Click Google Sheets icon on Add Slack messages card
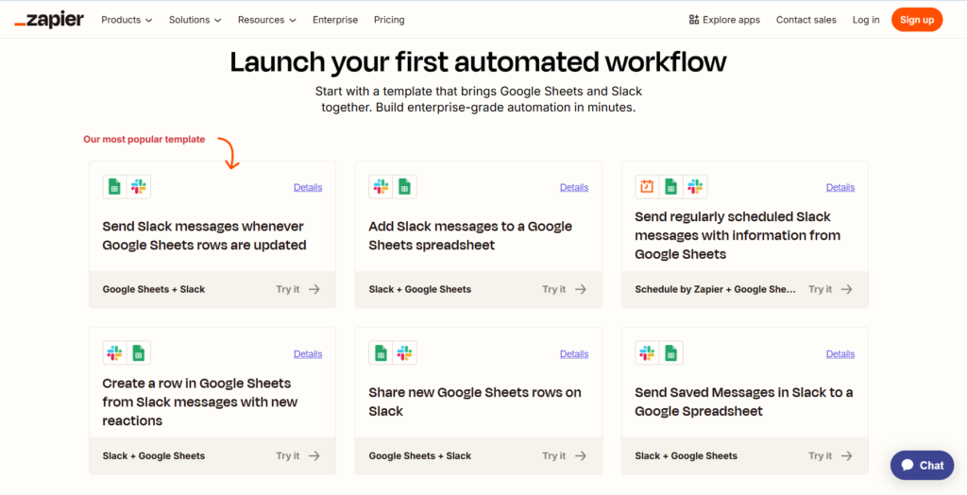The image size is (967, 495). click(x=404, y=186)
